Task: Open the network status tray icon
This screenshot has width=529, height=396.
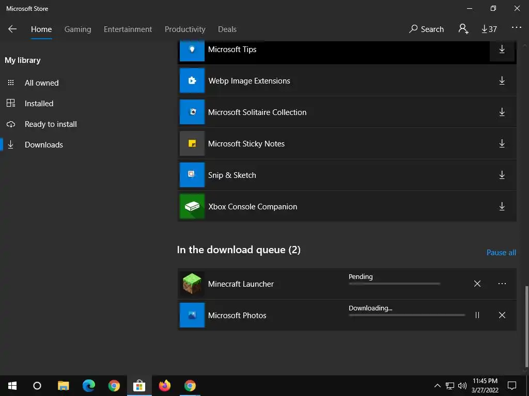Action: [450, 386]
